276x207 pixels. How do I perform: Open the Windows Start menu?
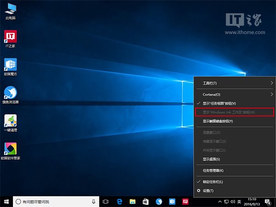(x=6, y=202)
